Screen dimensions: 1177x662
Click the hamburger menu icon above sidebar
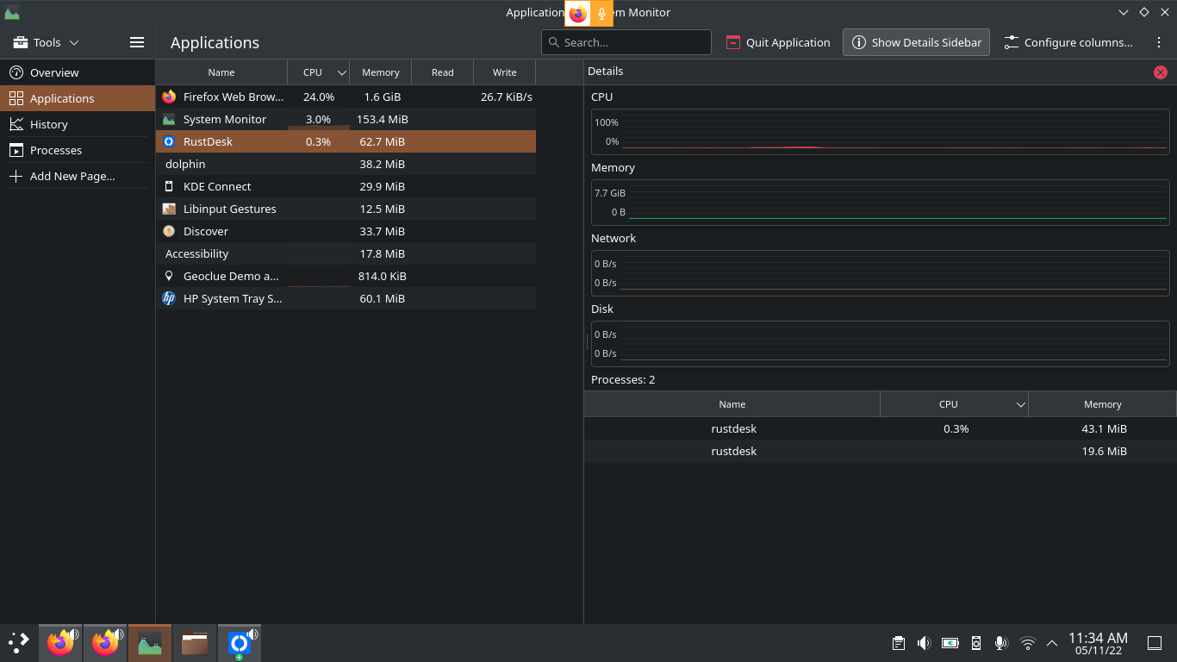[x=136, y=41]
